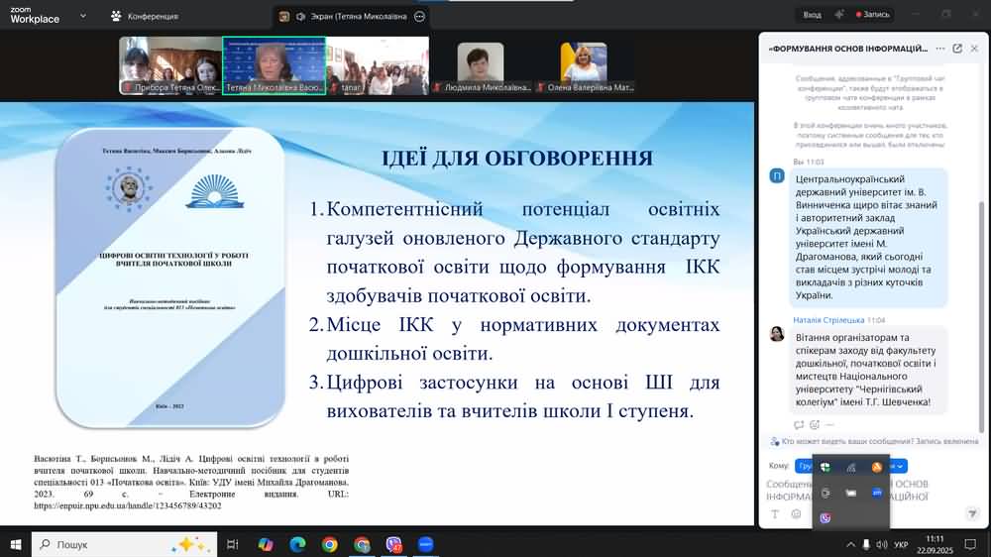Pop out the chat panel into a window
The height and width of the screenshot is (557, 991).
click(x=957, y=48)
